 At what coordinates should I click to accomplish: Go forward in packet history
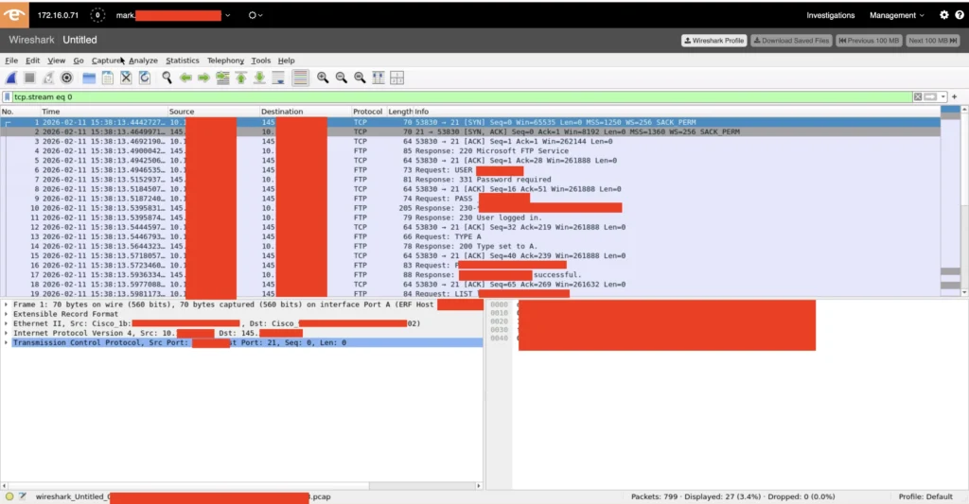pyautogui.click(x=204, y=78)
